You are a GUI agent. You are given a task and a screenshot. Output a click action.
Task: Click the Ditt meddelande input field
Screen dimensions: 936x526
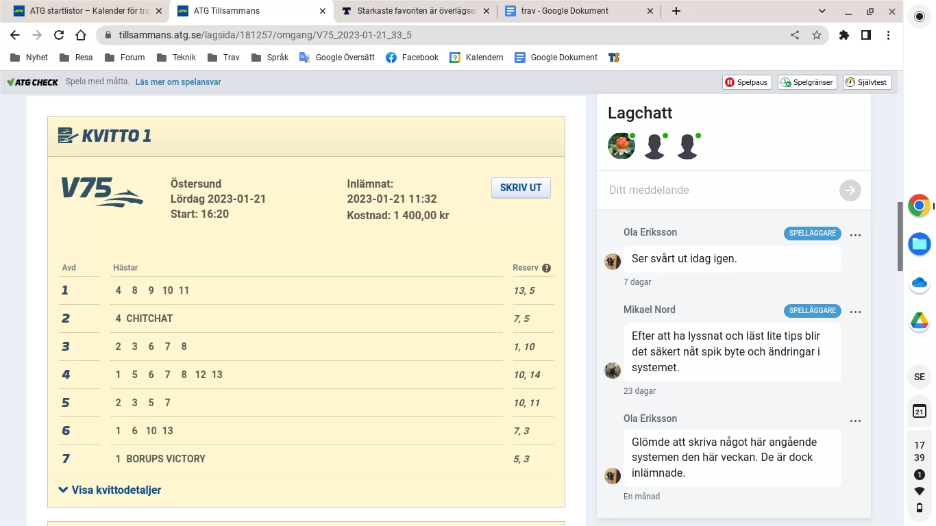pos(719,190)
